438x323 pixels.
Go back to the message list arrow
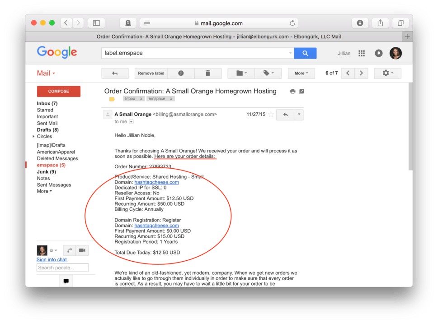[x=115, y=73]
